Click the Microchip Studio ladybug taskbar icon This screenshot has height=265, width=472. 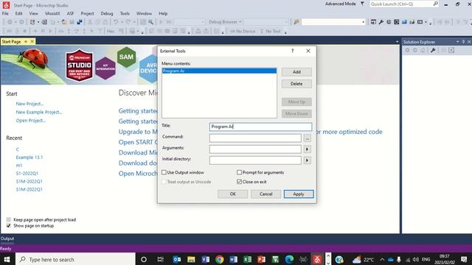click(x=317, y=259)
